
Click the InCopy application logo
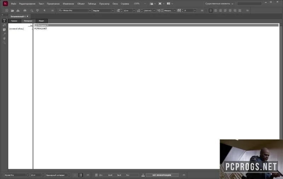(x=5, y=4)
